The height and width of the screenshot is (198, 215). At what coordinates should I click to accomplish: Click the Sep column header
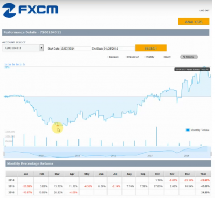pyautogui.click(x=143, y=174)
